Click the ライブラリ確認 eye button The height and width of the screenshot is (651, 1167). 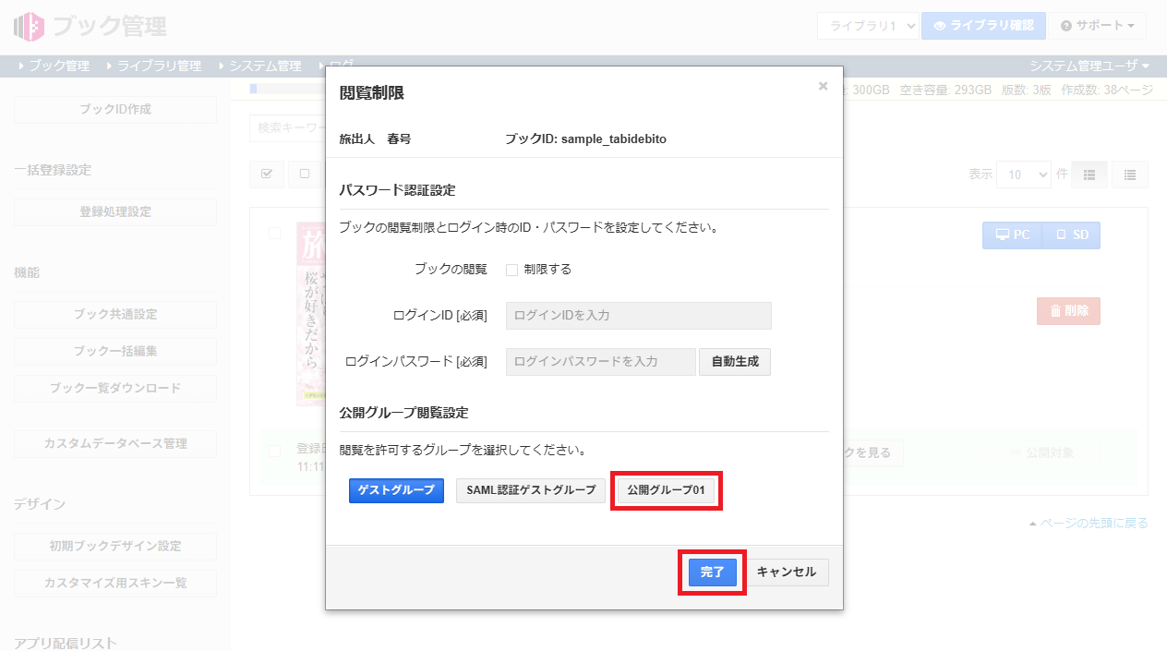pos(983,26)
